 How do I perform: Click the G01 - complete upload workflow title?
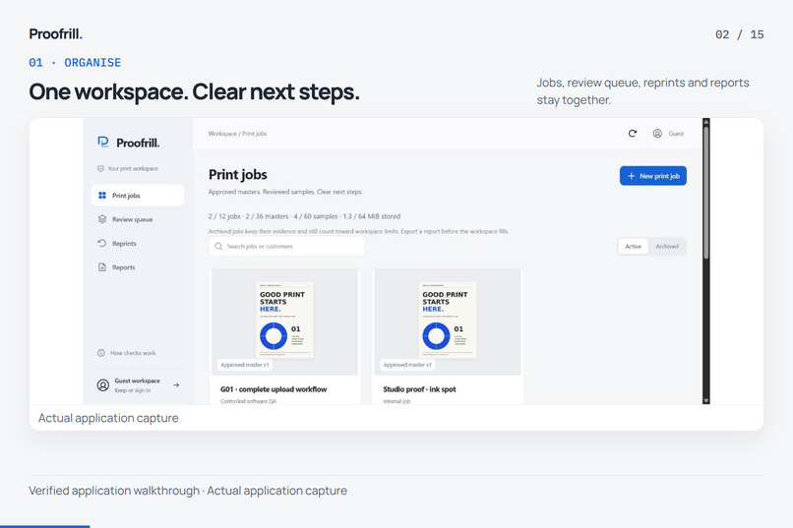[x=274, y=389]
